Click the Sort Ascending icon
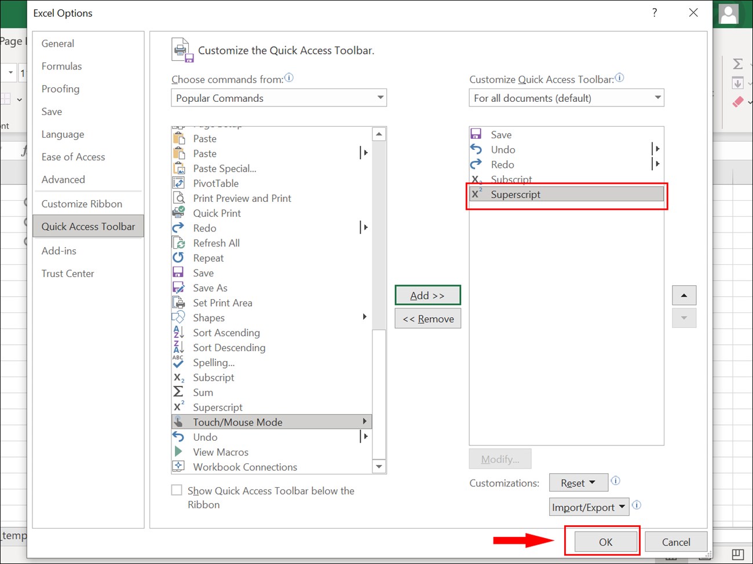Image resolution: width=753 pixels, height=564 pixels. coord(178,333)
